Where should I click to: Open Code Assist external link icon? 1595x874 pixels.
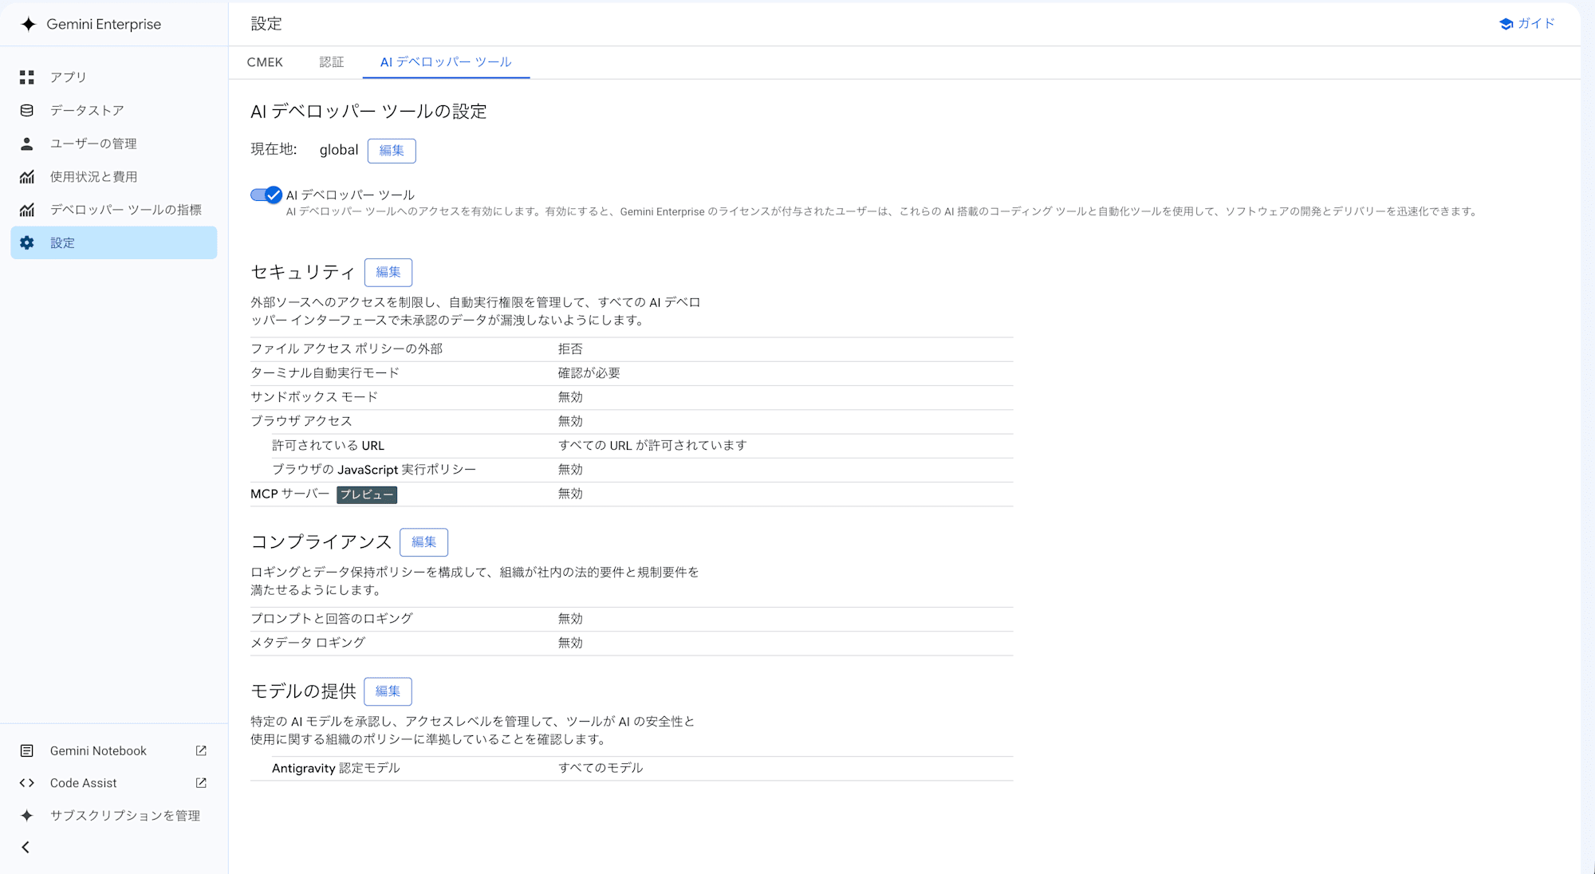pos(201,783)
